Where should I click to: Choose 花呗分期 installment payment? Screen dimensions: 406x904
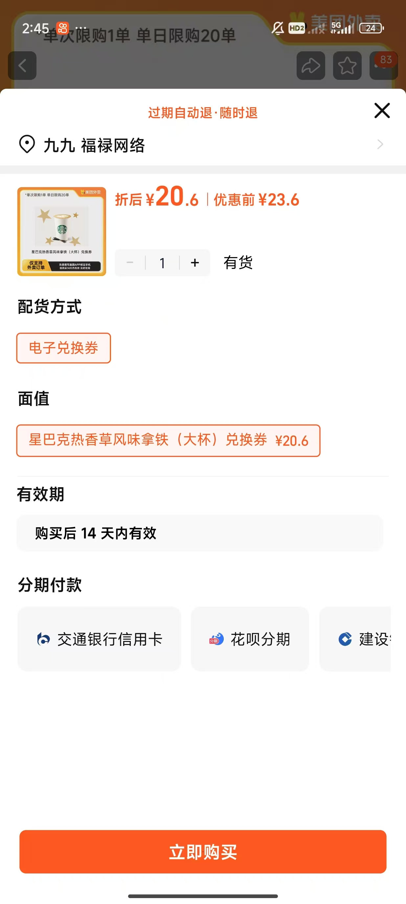coord(250,639)
